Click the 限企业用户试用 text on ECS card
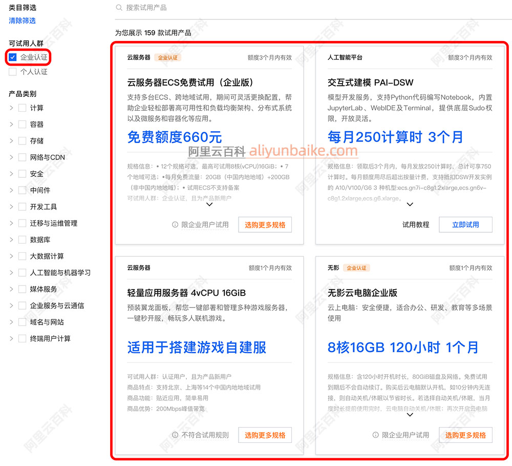The width and height of the screenshot is (512, 466). click(x=205, y=225)
